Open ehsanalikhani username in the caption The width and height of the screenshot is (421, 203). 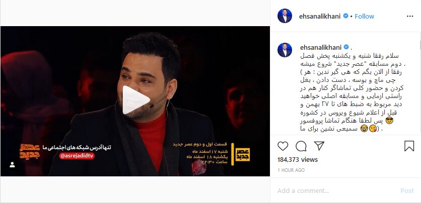coord(321,47)
